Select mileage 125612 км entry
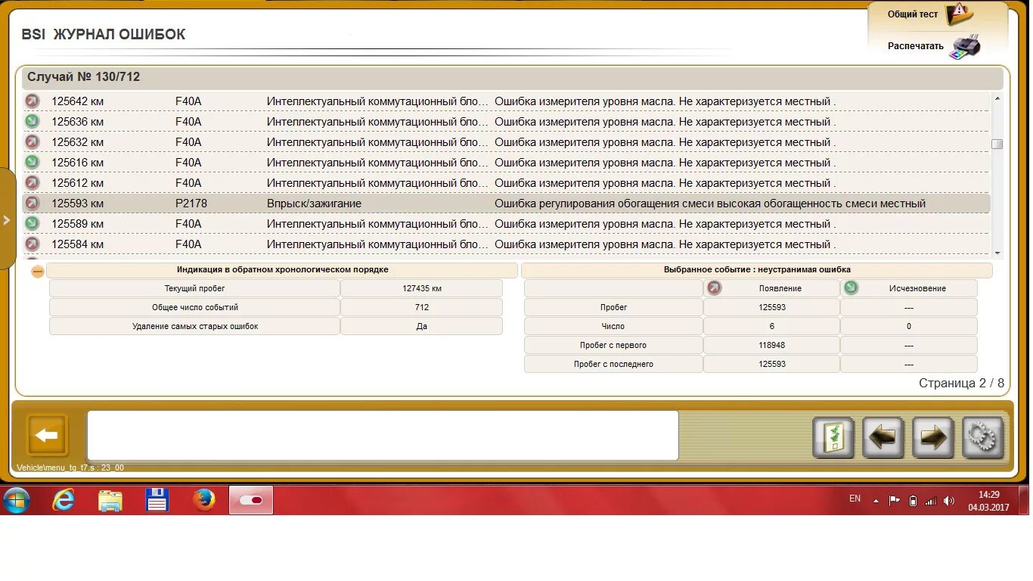1033x581 pixels. pyautogui.click(x=77, y=182)
